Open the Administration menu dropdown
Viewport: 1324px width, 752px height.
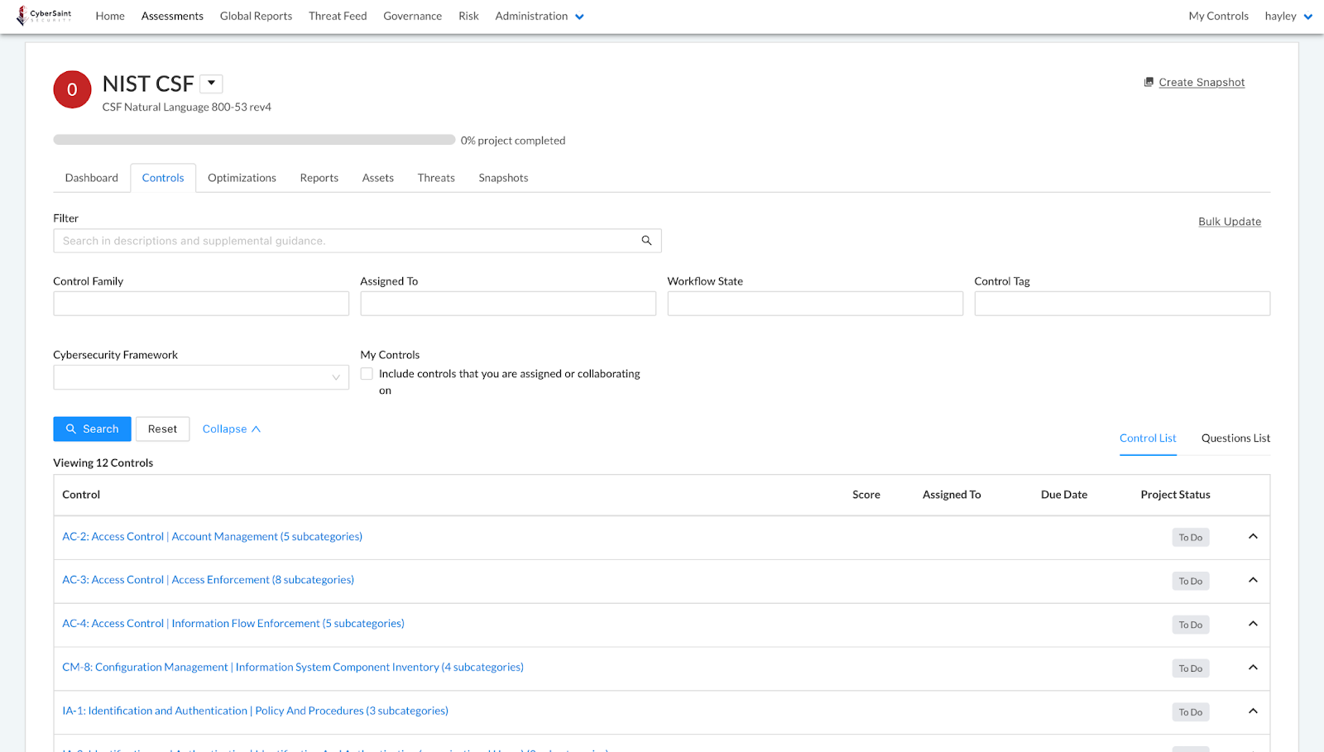540,16
